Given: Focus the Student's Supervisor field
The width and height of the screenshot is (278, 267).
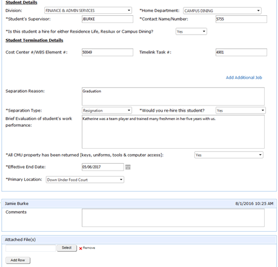Looking at the screenshot, I should 107,19.
